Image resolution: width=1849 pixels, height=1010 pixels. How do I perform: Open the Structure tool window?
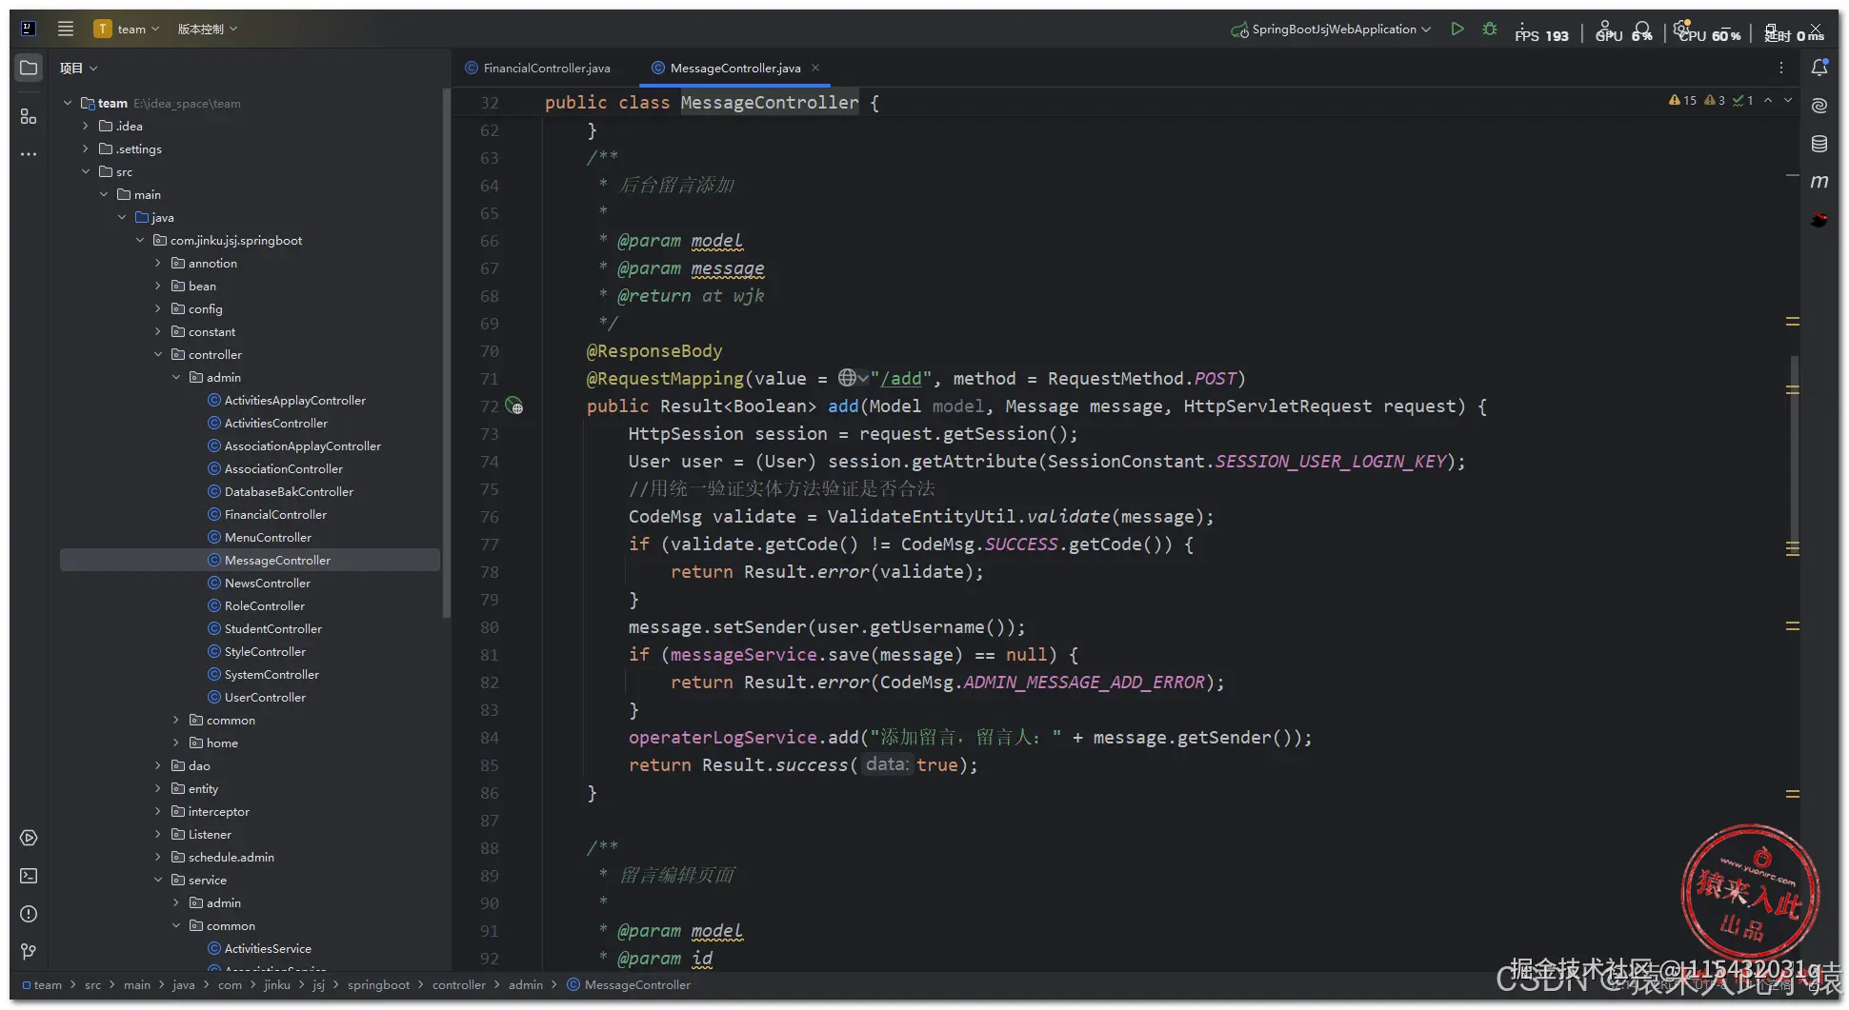tap(29, 116)
